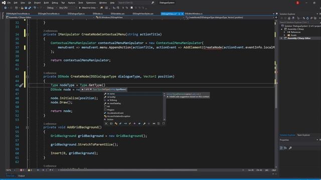Show next GetType overload in signature help
This screenshot has width=321, height=180.
coord(91,89)
